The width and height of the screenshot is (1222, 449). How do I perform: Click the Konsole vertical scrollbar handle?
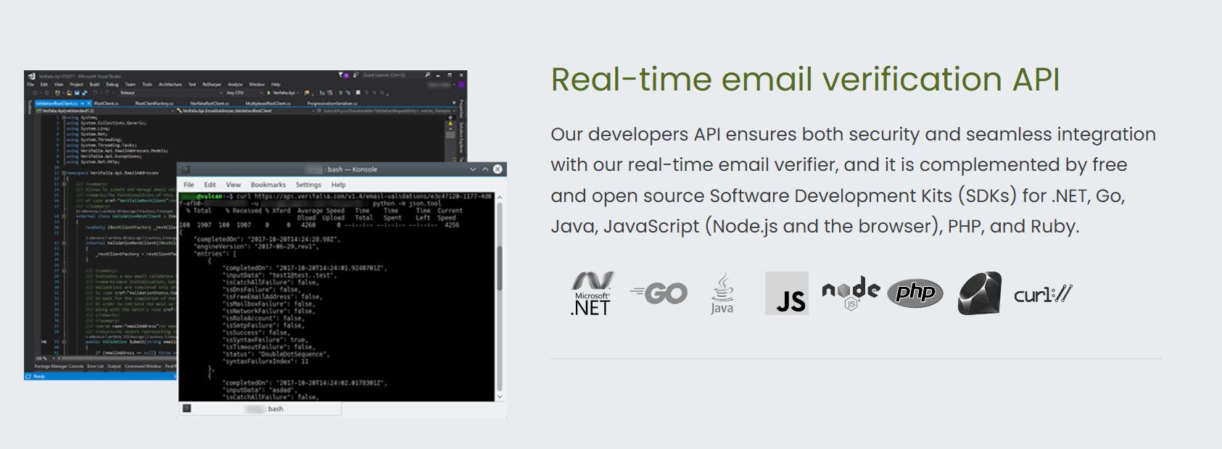499,269
